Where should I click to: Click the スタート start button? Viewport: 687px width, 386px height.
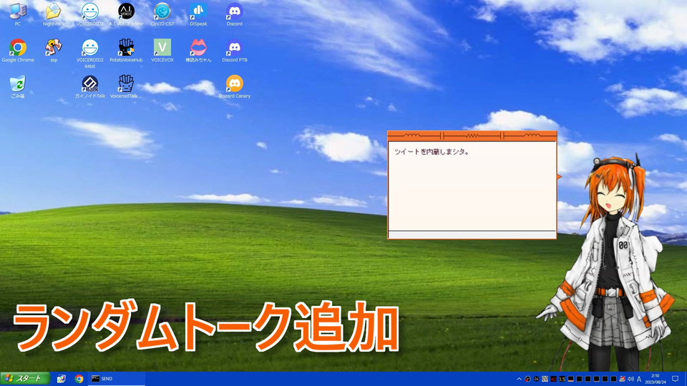[26, 379]
